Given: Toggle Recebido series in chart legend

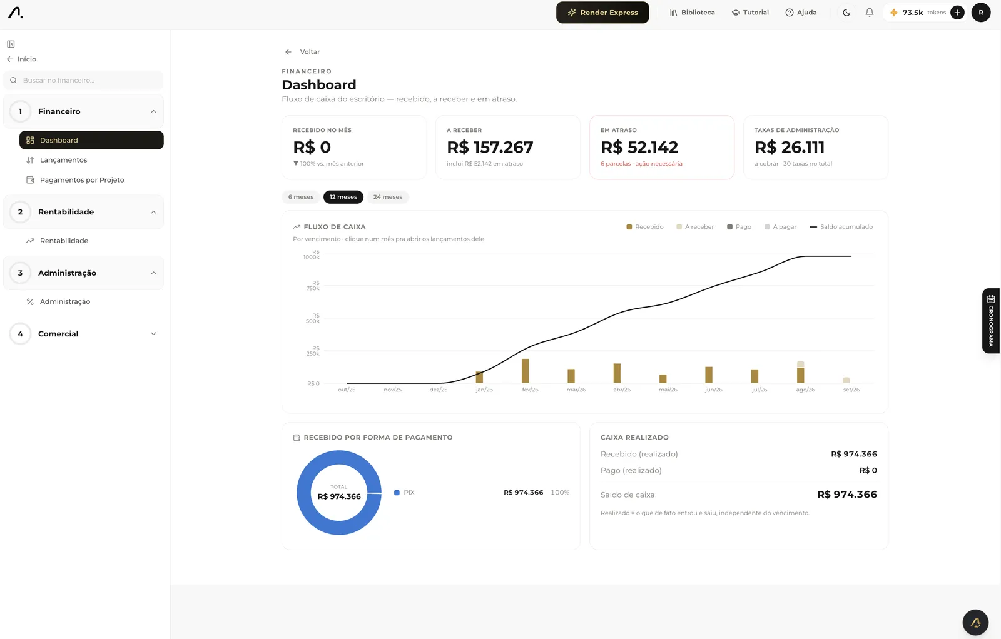Looking at the screenshot, I should 645,227.
